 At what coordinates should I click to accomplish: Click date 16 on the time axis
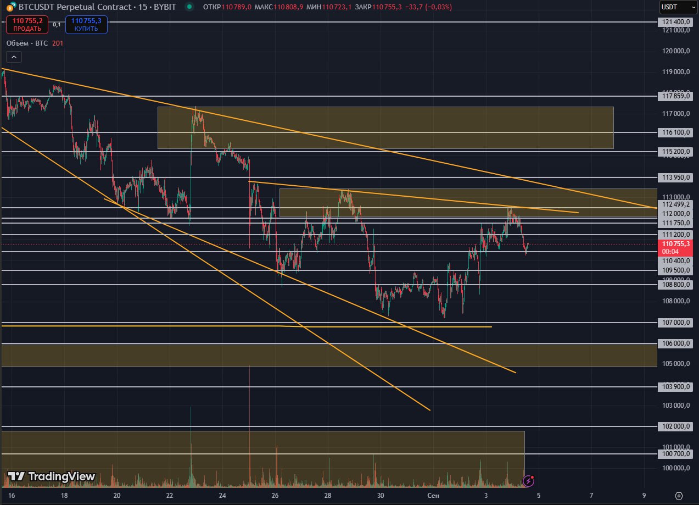tap(12, 496)
